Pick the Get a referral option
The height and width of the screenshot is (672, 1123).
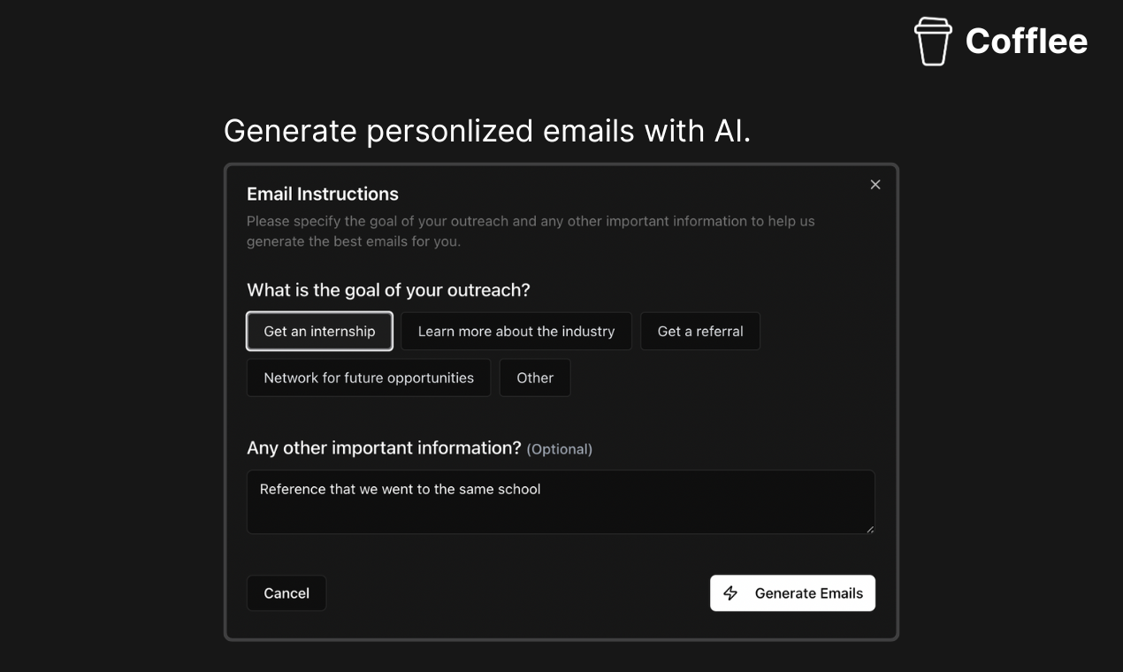pyautogui.click(x=700, y=331)
